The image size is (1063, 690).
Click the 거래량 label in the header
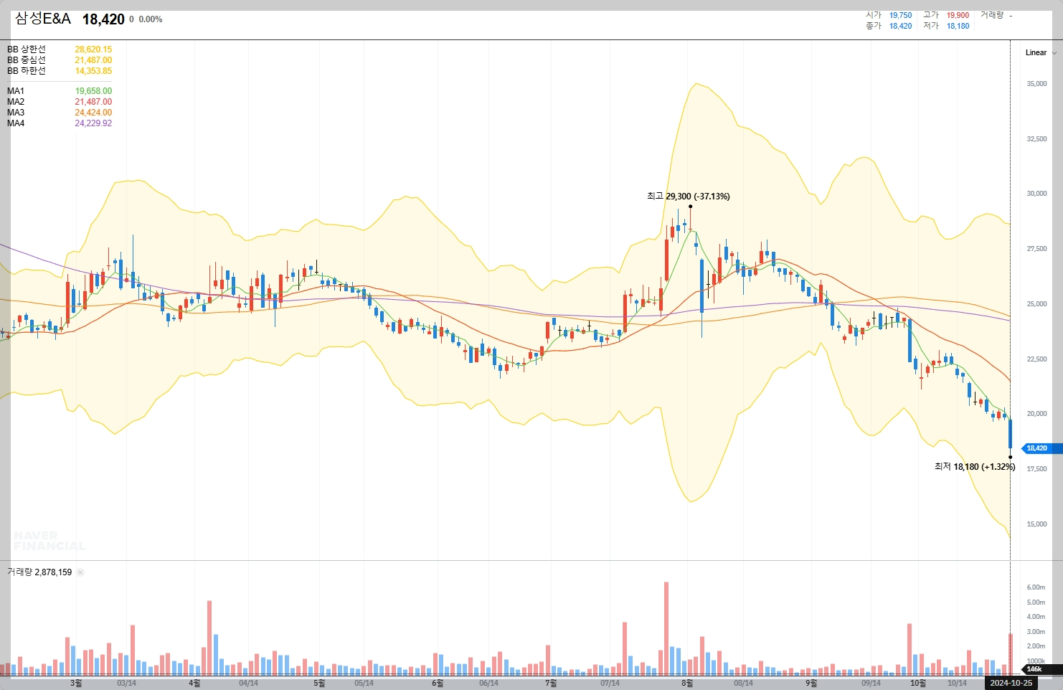(992, 15)
